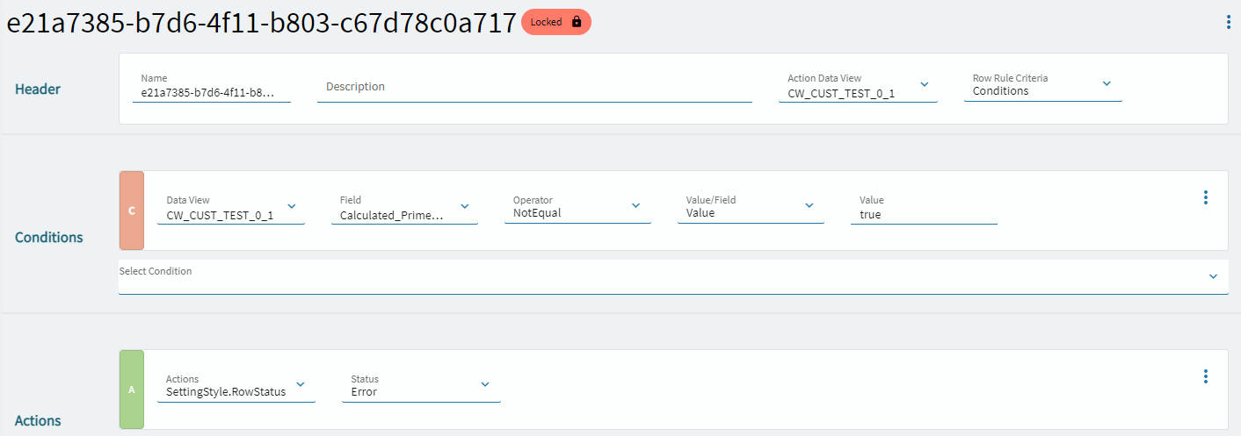Expand the condition Data View dropdown
The height and width of the screenshot is (436, 1241).
pyautogui.click(x=231, y=208)
